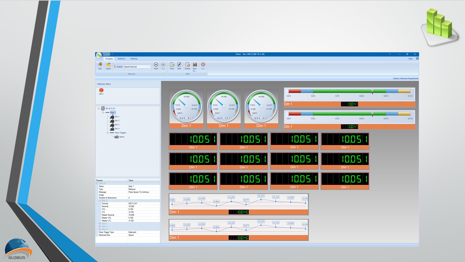Select the Dim 3 node in the program tree
The width and height of the screenshot is (465, 262).
tap(117, 125)
